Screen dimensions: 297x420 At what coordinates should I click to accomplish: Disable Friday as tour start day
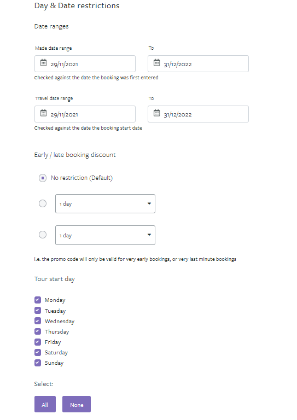38,342
